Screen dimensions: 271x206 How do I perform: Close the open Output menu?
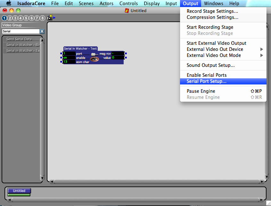(191, 4)
